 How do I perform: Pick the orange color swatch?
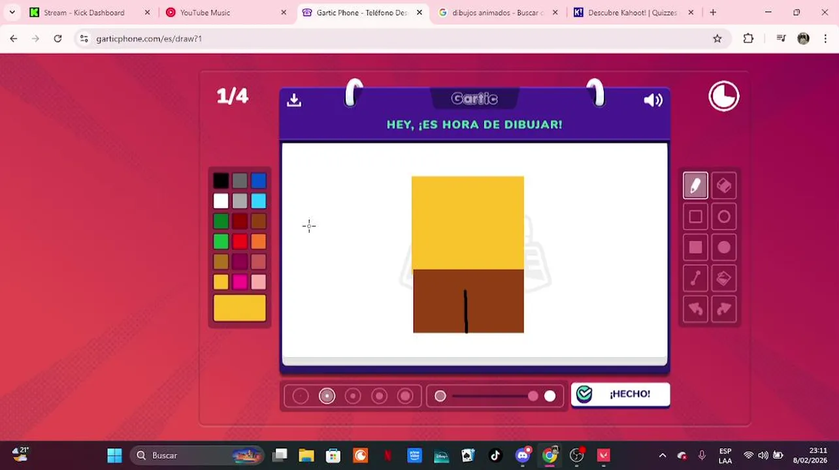coord(259,242)
